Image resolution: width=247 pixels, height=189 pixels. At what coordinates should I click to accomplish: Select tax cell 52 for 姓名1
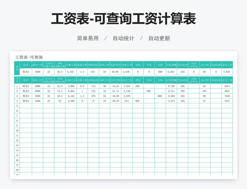point(205,86)
